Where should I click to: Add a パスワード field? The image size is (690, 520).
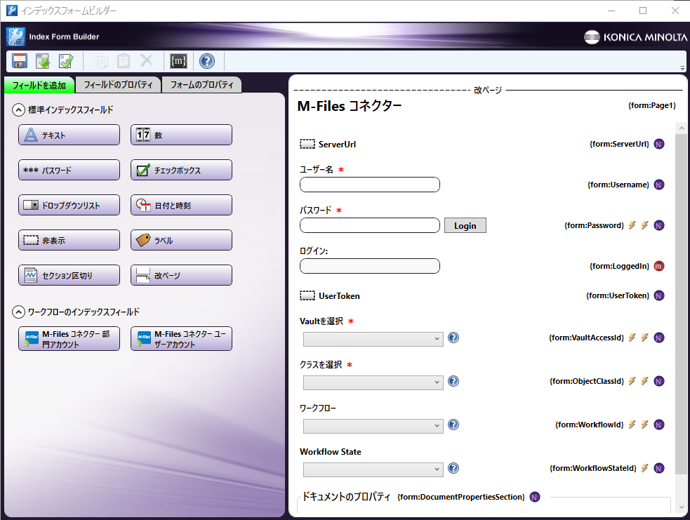tap(69, 170)
